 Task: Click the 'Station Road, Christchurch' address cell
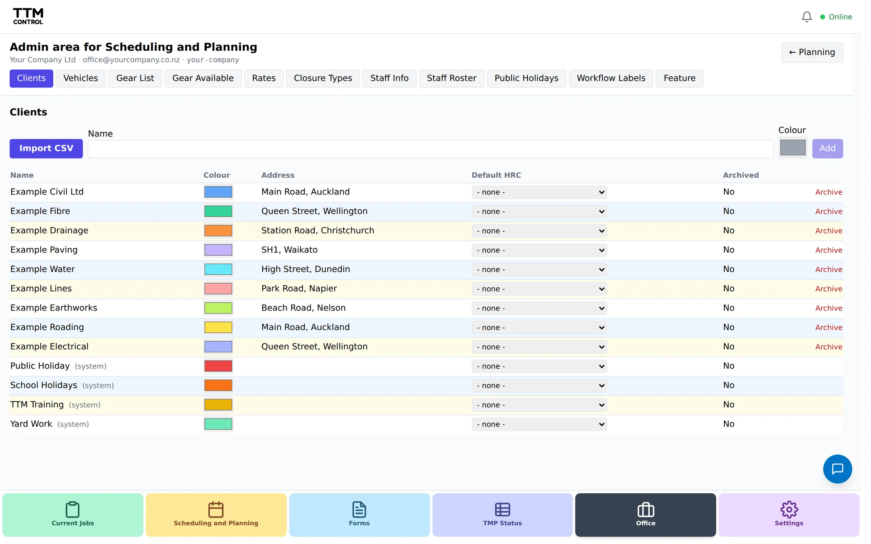(x=318, y=230)
